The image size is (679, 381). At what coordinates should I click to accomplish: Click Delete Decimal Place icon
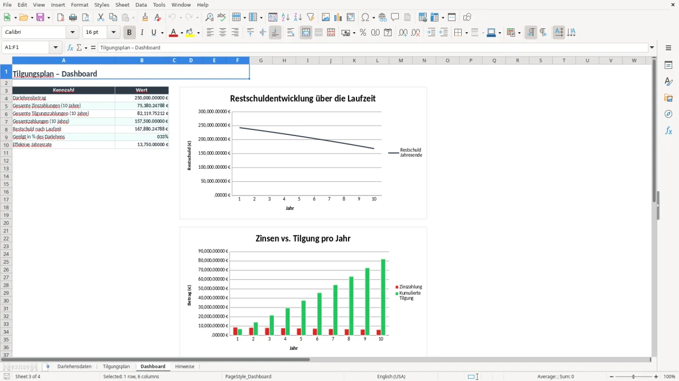415,33
